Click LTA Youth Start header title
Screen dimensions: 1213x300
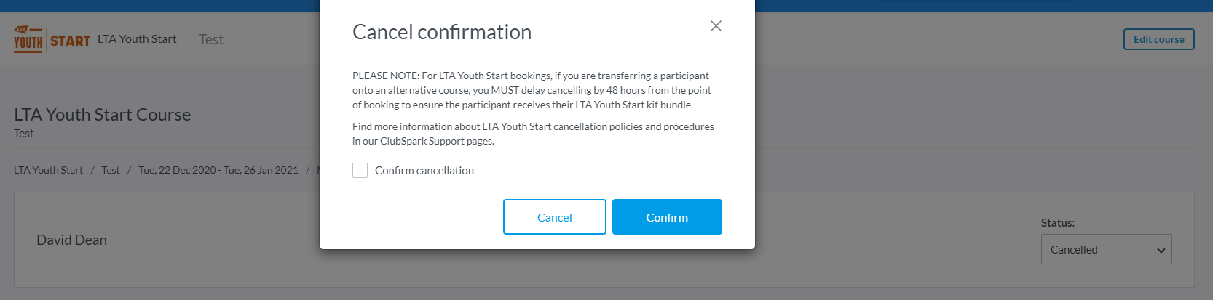[x=137, y=39]
